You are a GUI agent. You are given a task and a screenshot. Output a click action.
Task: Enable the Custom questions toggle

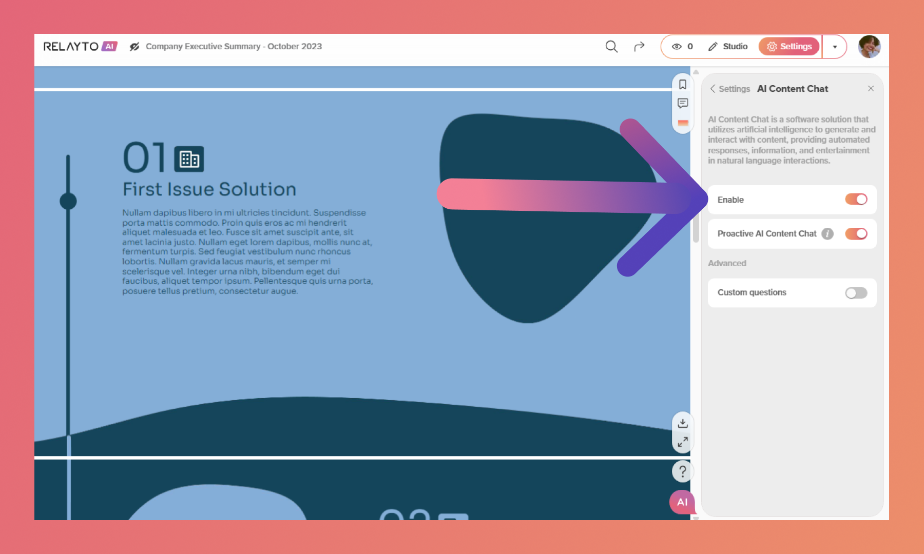pyautogui.click(x=856, y=293)
